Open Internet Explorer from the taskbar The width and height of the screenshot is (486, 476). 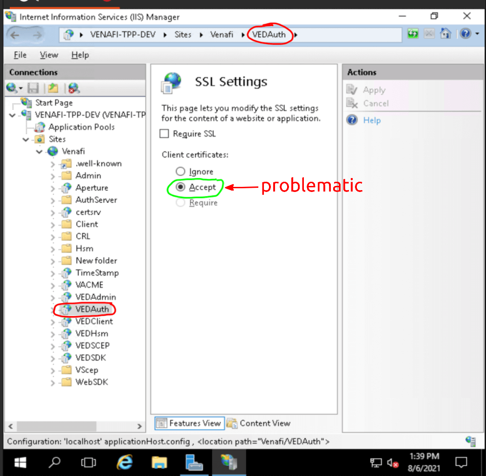124,462
